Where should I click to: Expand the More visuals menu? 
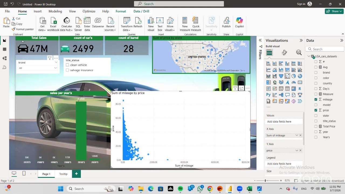point(170,24)
